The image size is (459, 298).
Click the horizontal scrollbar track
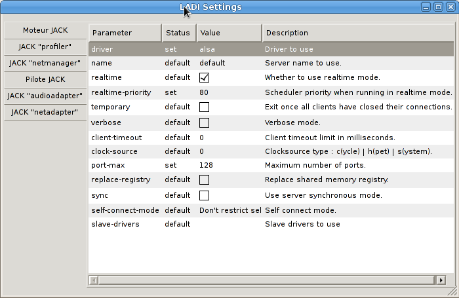coord(268,280)
